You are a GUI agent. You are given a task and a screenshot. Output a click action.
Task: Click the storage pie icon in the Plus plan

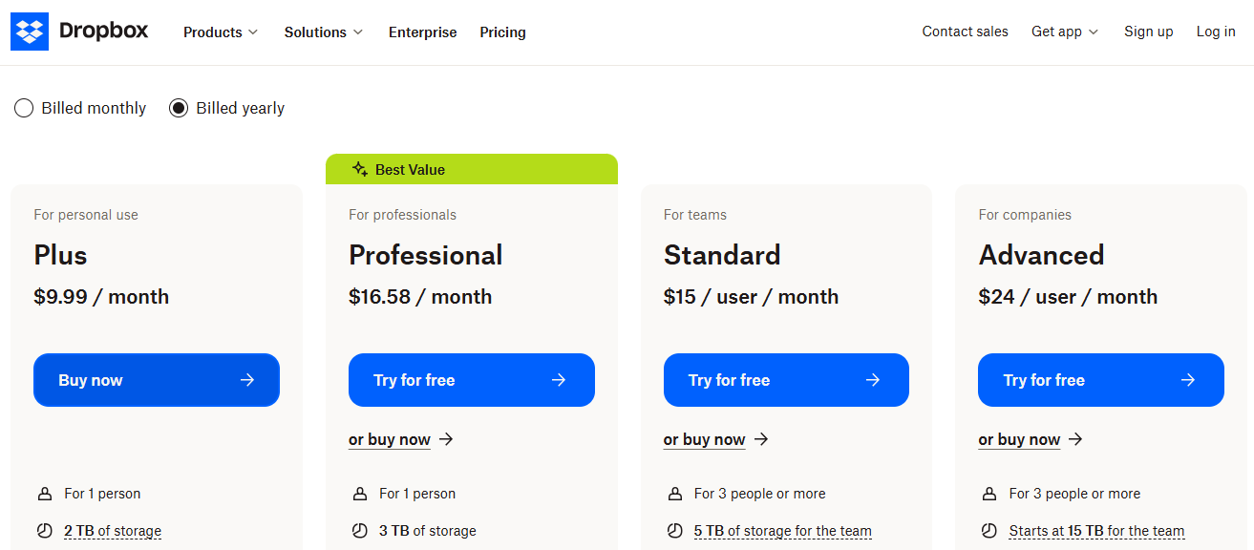44,531
